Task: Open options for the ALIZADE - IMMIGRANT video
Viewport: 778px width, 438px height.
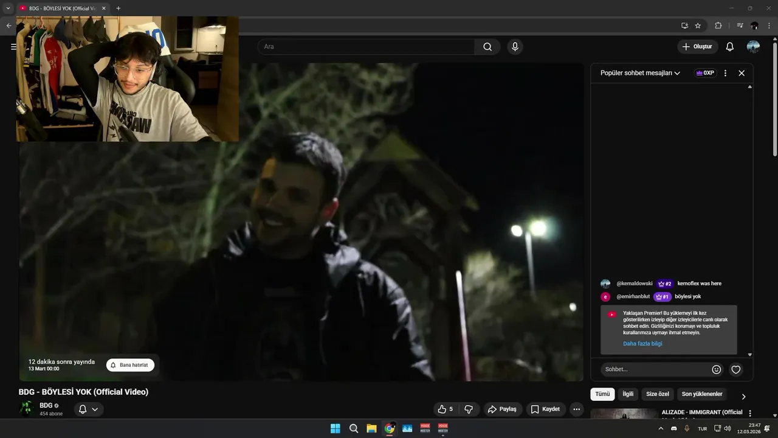Action: (x=750, y=413)
